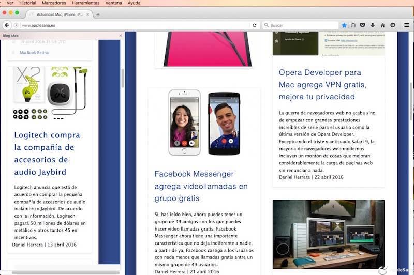Go to the home page via the house icon
The image size is (414, 275).
(x=382, y=25)
